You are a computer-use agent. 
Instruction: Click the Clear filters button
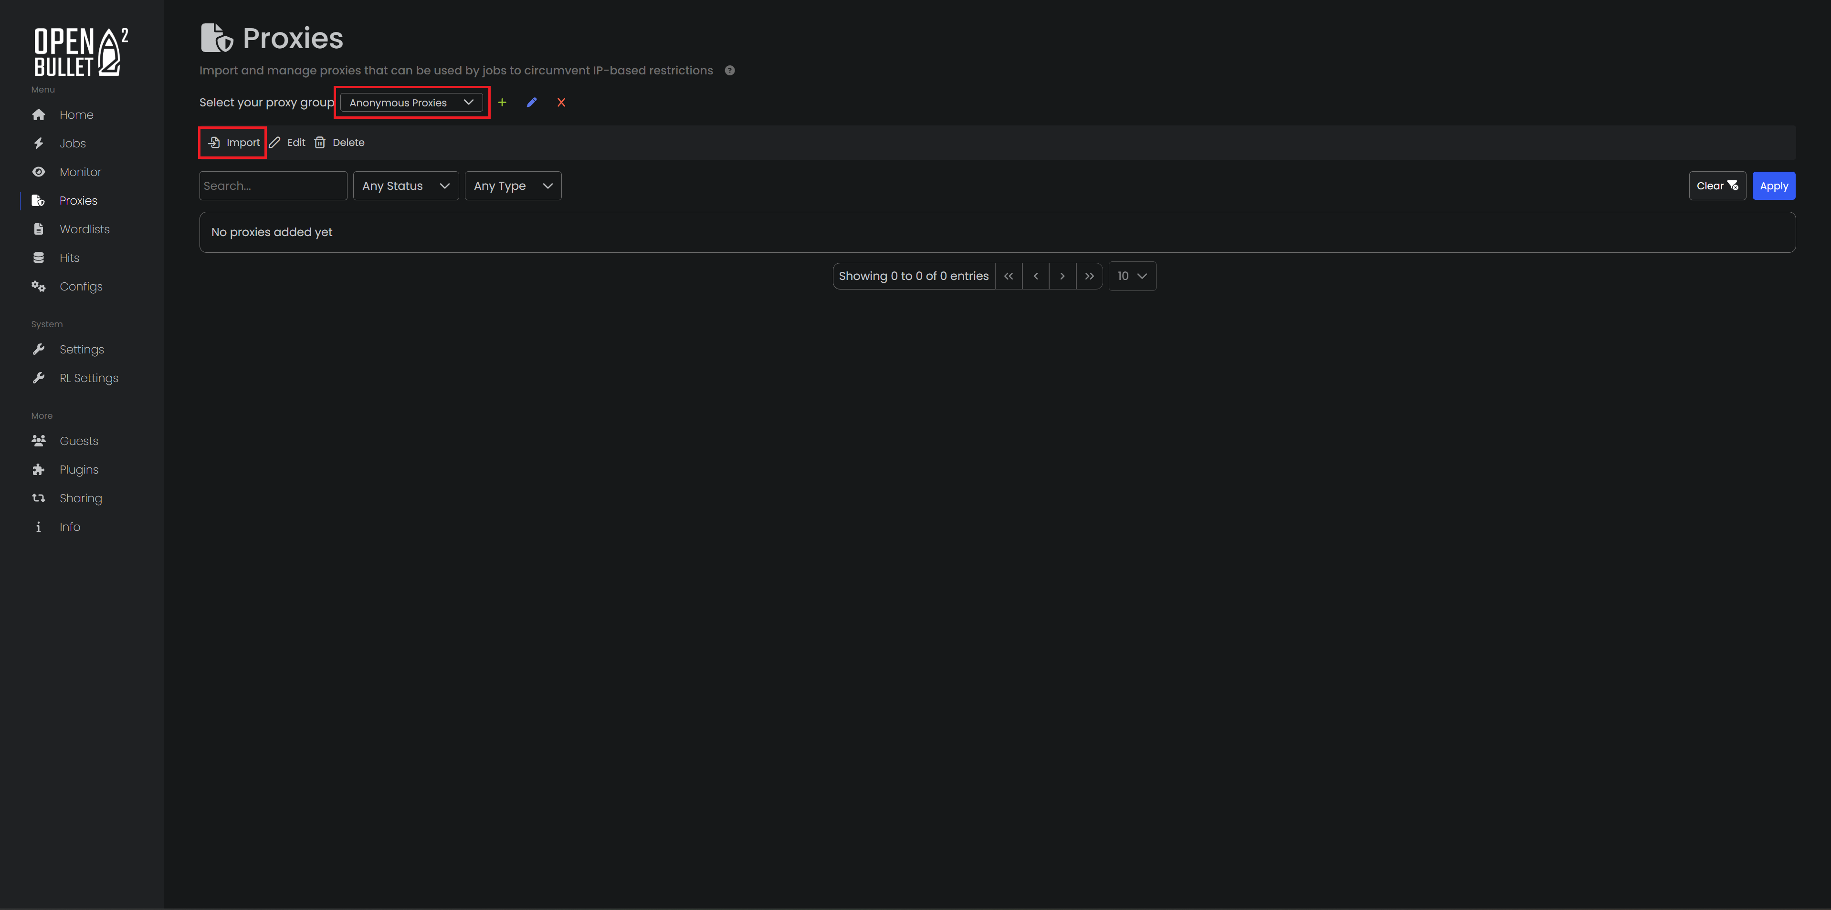1716,186
